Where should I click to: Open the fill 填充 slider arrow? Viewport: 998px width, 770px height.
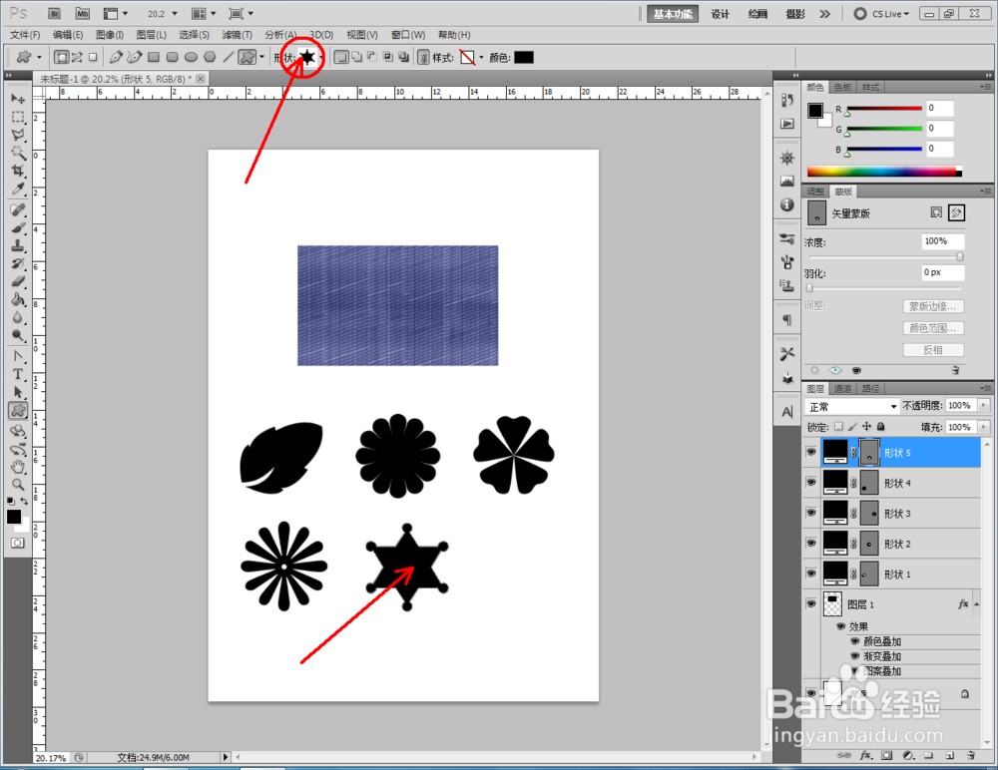coord(984,427)
